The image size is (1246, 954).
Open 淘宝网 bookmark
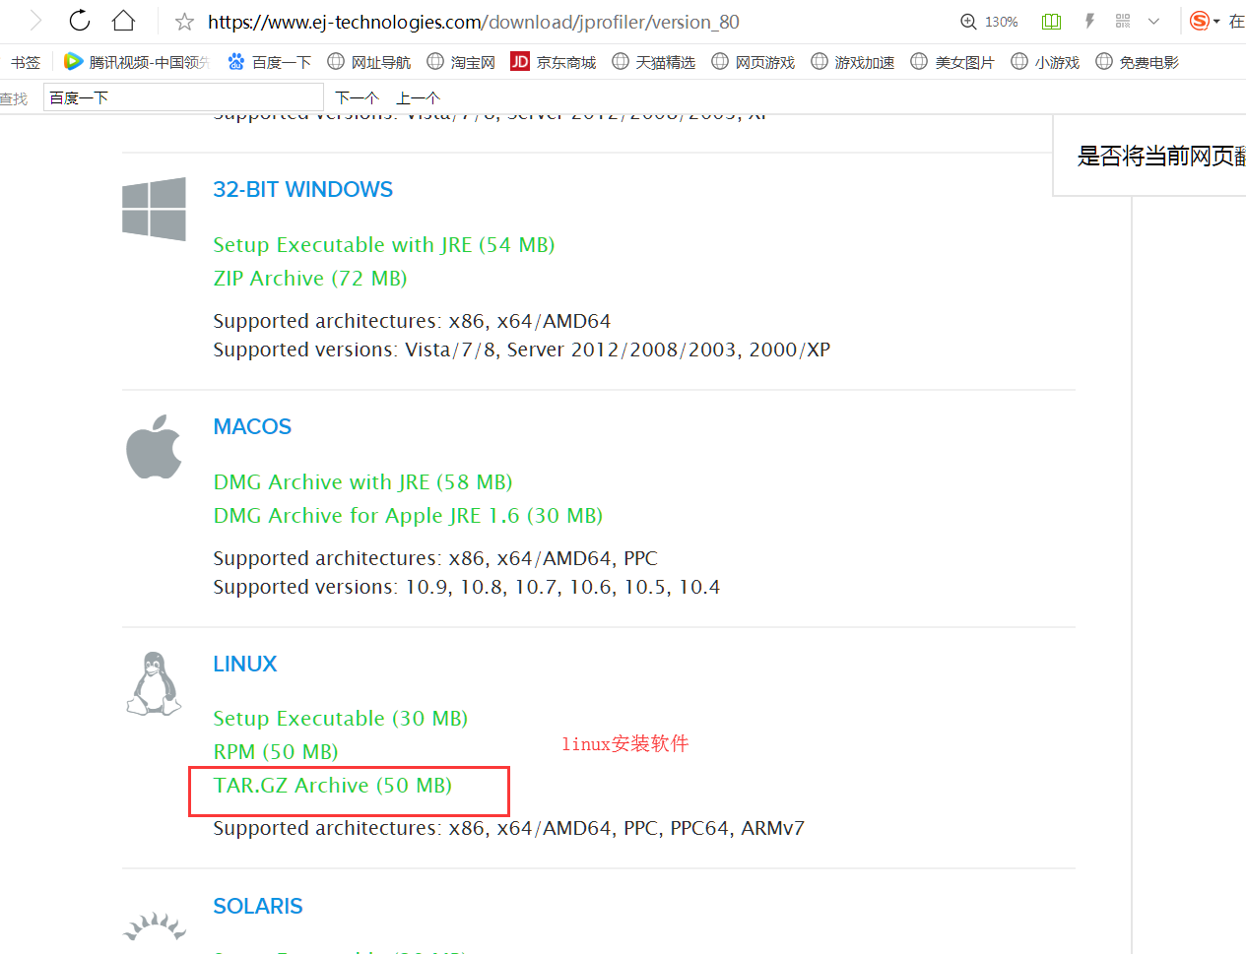tap(461, 62)
